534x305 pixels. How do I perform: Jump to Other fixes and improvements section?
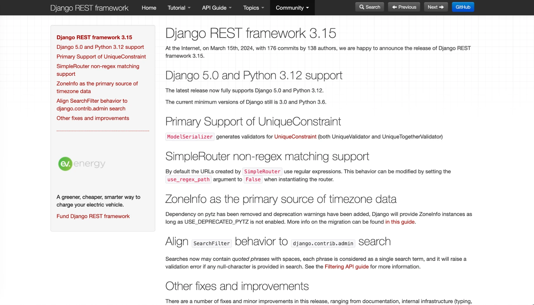click(93, 118)
